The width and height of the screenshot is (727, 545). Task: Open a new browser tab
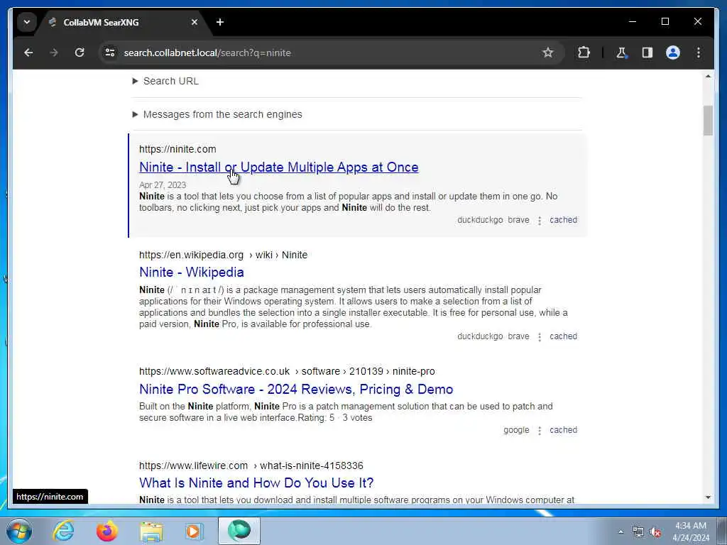pyautogui.click(x=220, y=22)
